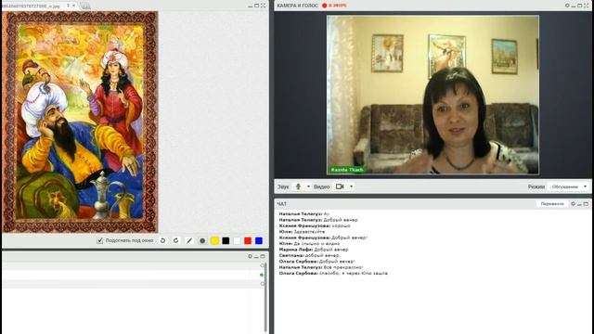Screen dimensions: 594x334
Task: Open the Режим mode dropdown
Action: (x=569, y=186)
